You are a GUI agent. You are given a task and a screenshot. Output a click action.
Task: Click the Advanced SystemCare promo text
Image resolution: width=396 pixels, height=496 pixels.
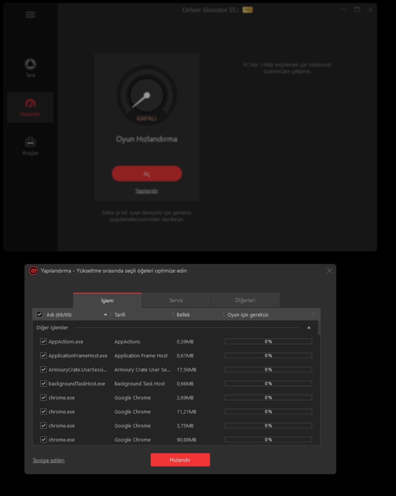coord(287,68)
